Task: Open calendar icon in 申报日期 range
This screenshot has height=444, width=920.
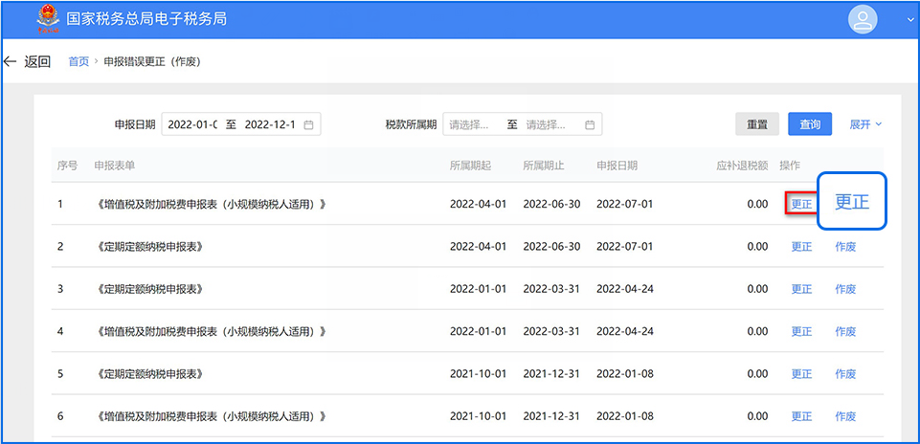Action: [308, 124]
